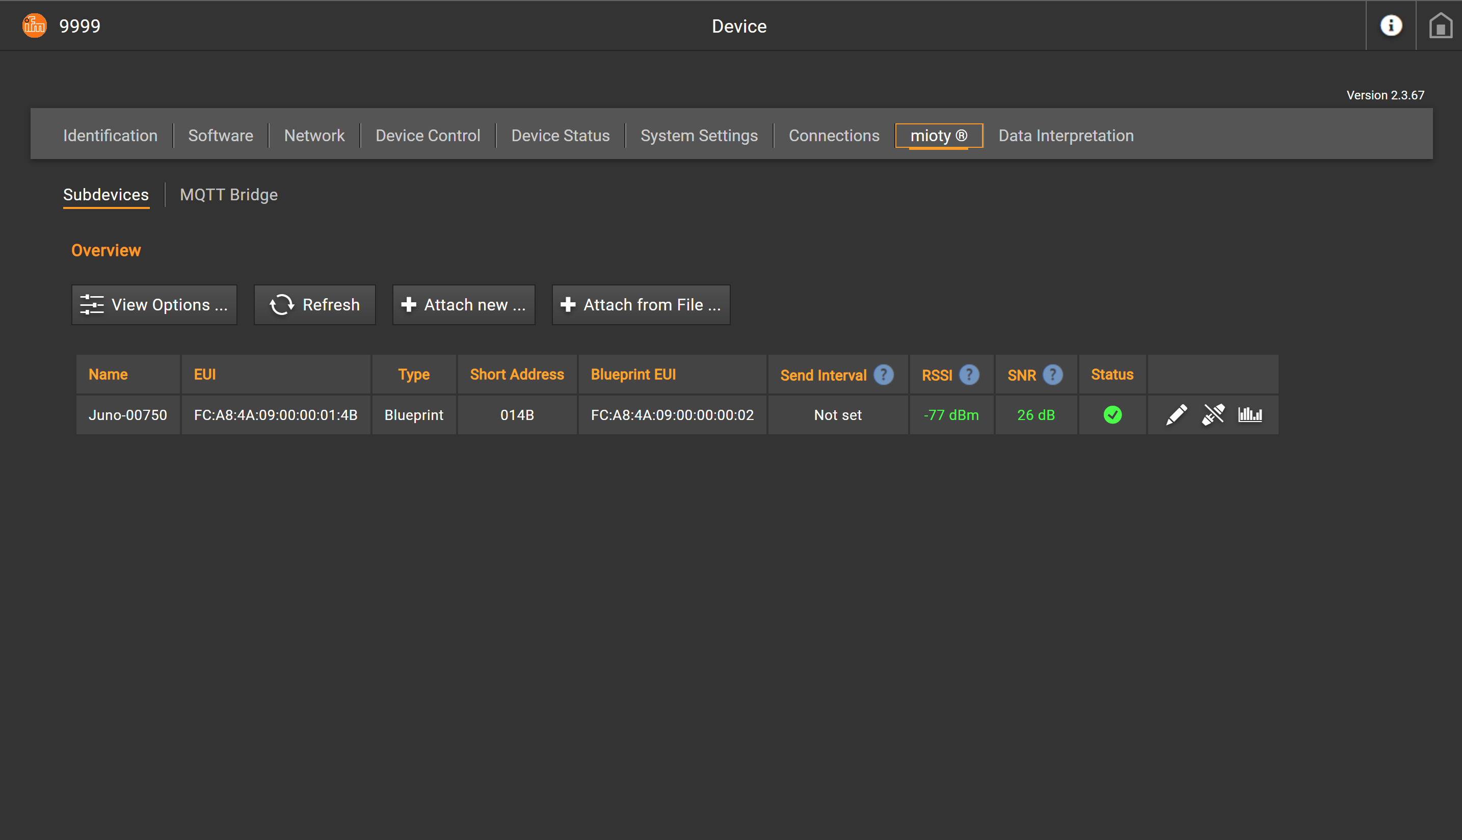Screen dimensions: 1462x840
Task: Open View Options ... button
Action: click(154, 305)
